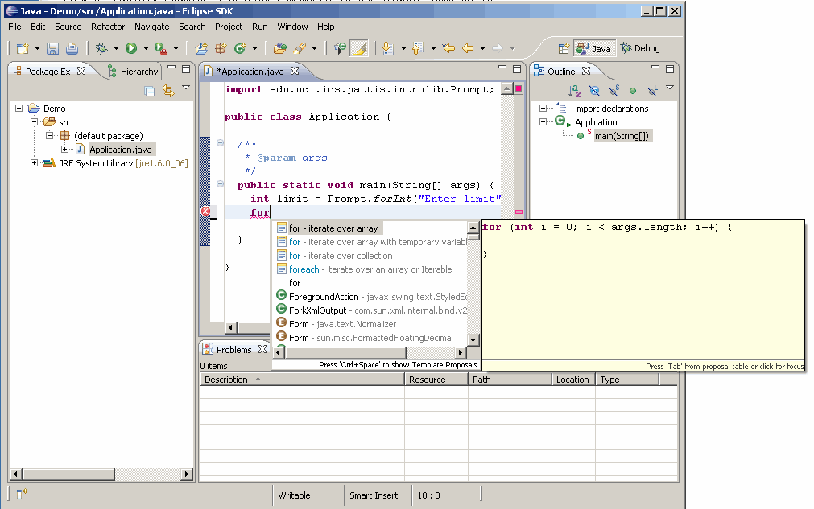Open the Navigate menu
814x509 pixels.
click(x=151, y=27)
